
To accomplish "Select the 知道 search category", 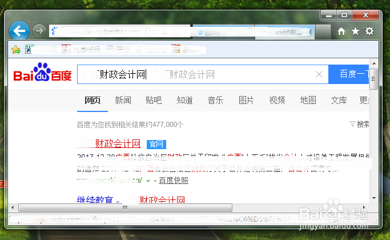I will pyautogui.click(x=185, y=101).
